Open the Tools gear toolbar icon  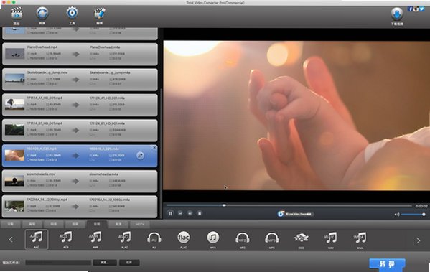click(x=72, y=13)
